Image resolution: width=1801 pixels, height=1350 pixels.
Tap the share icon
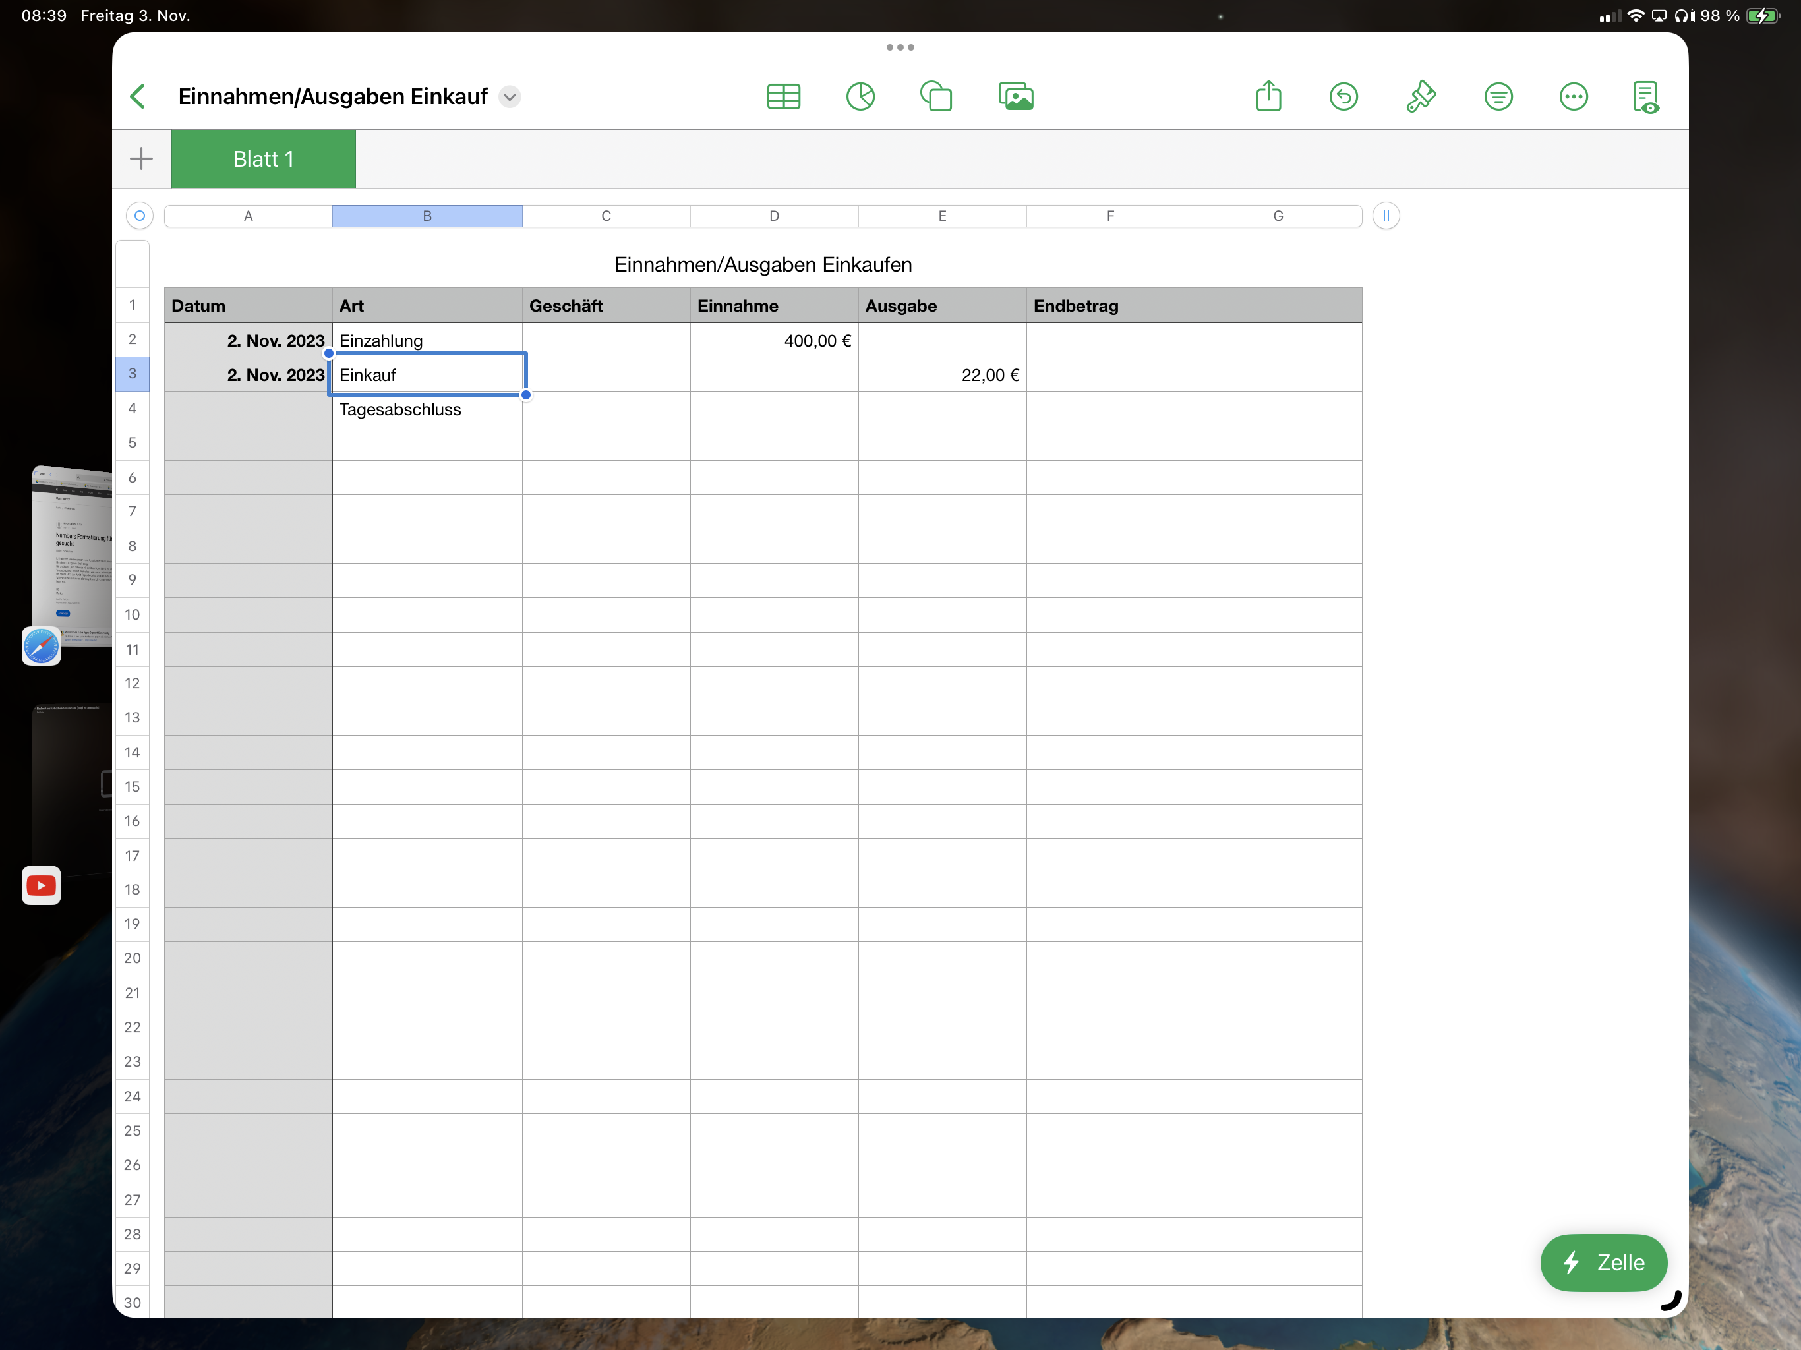click(1268, 97)
